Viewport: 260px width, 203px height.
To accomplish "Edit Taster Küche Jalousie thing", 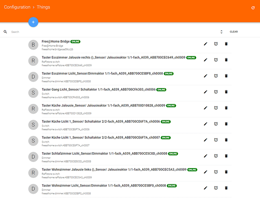I will coord(205,108).
